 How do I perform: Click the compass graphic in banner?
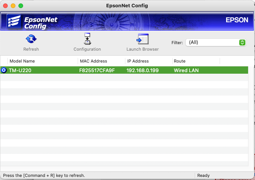tap(112, 22)
